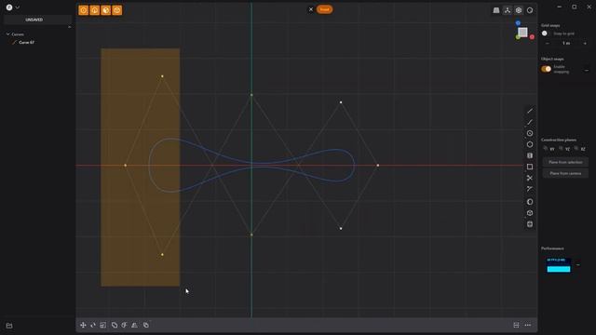Image resolution: width=596 pixels, height=335 pixels.
Task: Select the Line tool at sidebar top
Action: [530, 111]
